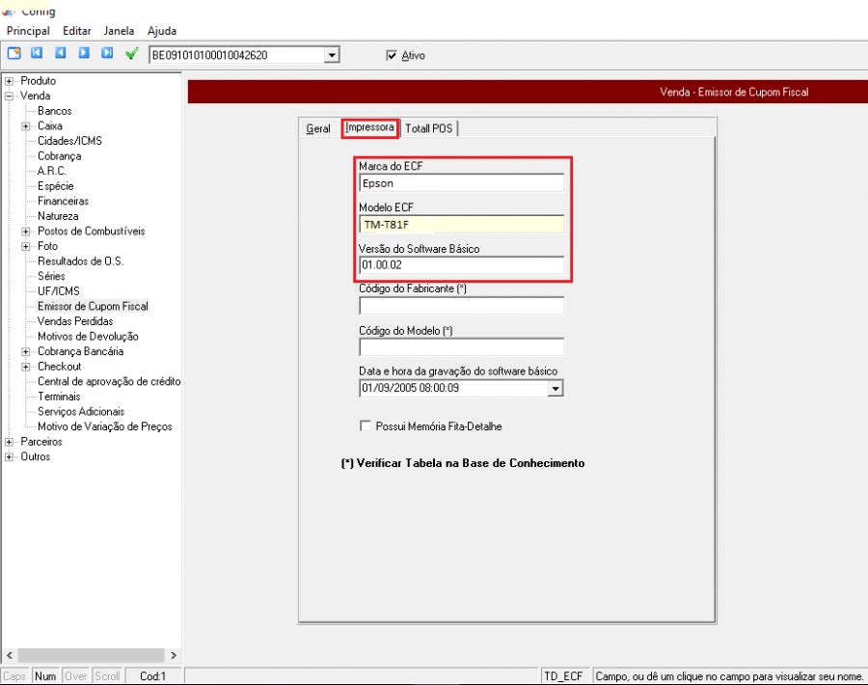Go to the first record
The height and width of the screenshot is (685, 868).
point(37,54)
